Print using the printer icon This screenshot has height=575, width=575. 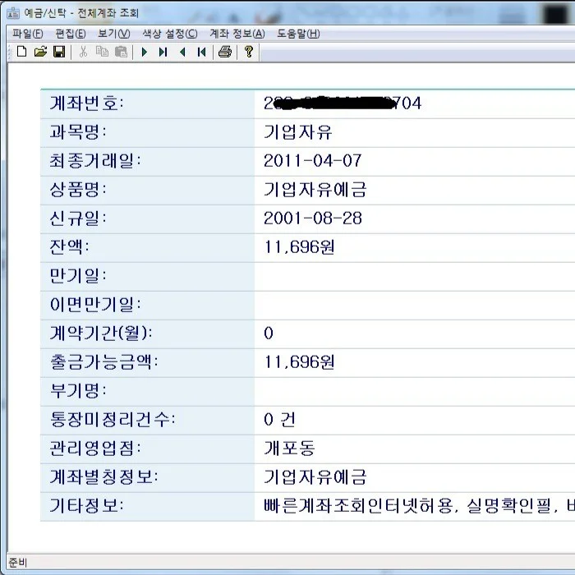(x=225, y=52)
